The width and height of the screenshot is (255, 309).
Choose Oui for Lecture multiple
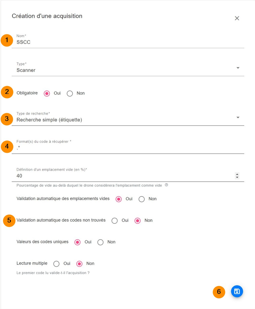(56, 264)
